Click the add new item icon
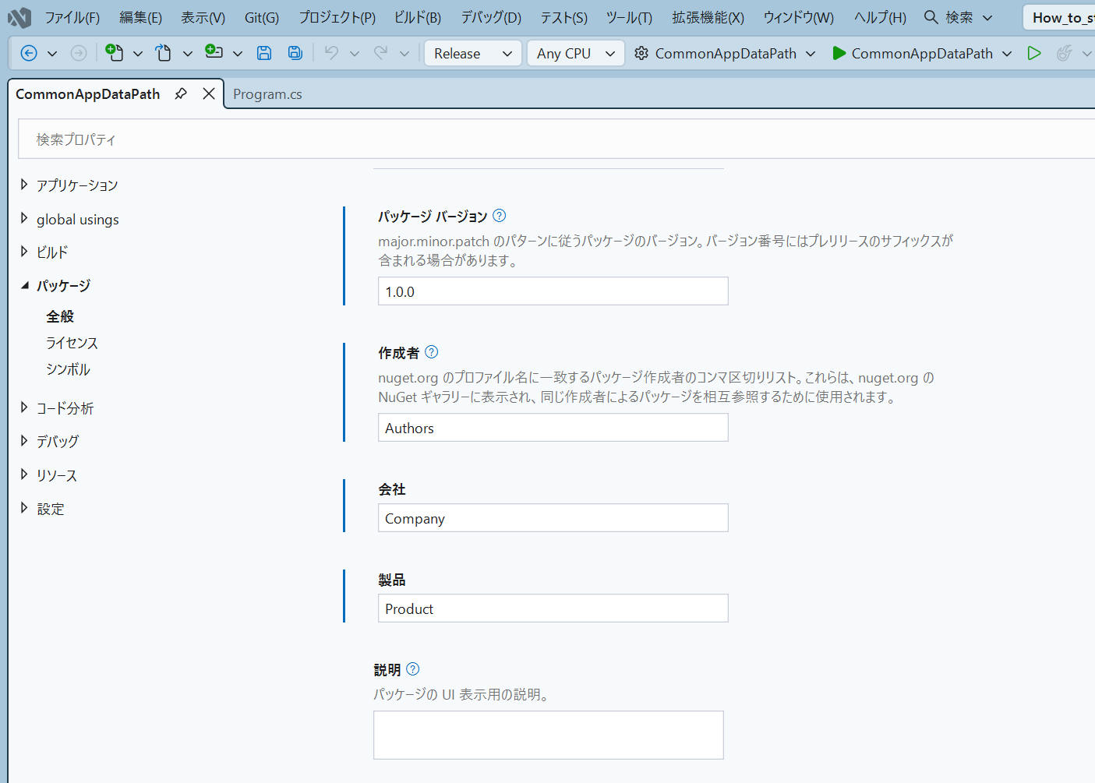This screenshot has width=1095, height=783. (214, 52)
